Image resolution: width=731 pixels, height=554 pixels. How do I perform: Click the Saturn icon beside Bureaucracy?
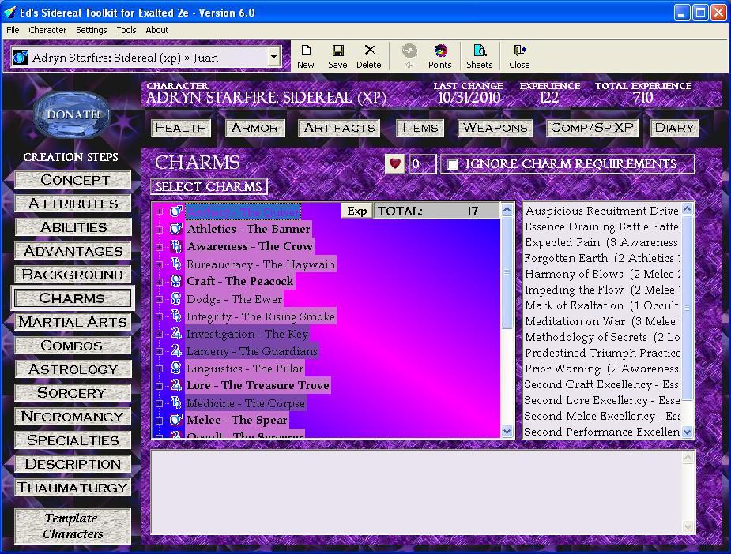pos(175,264)
